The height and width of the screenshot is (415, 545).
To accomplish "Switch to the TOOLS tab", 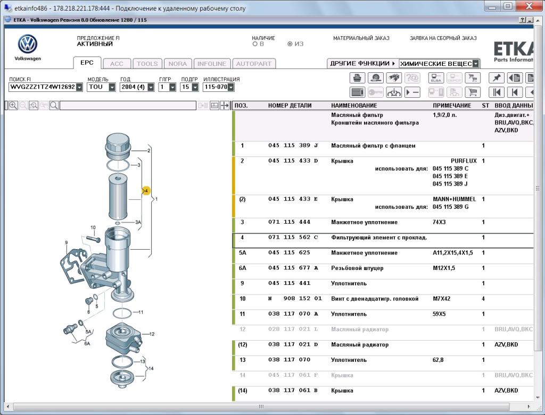I will [147, 64].
